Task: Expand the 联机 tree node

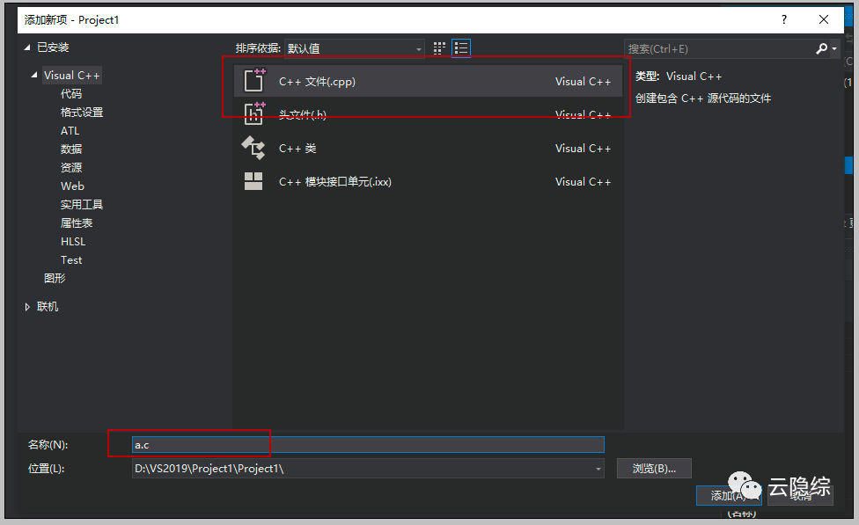Action: click(x=27, y=307)
